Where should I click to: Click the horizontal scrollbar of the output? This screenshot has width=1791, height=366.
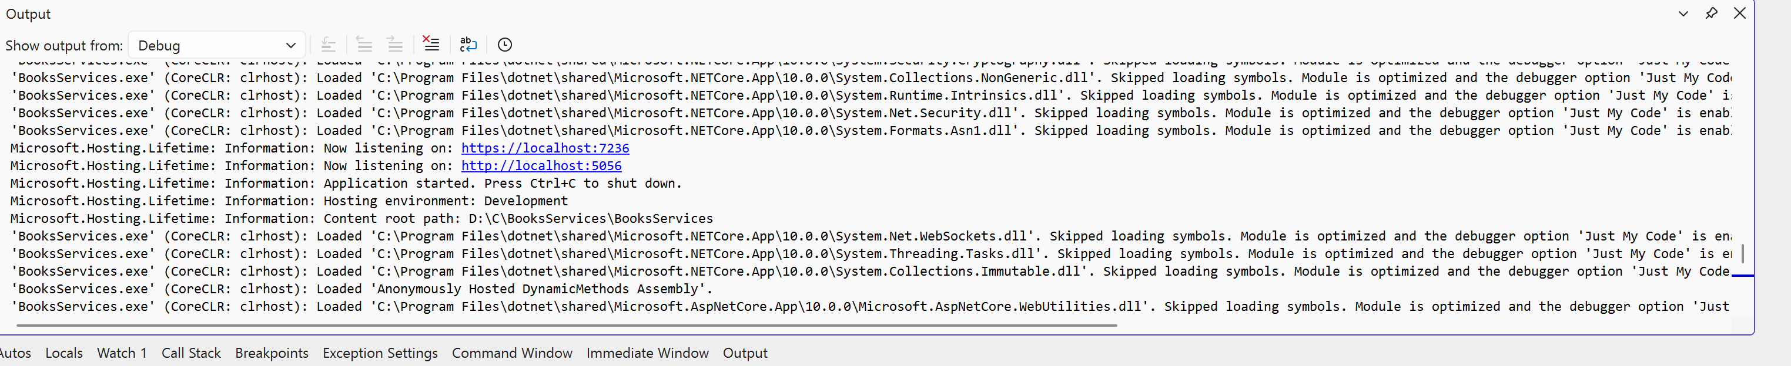566,324
